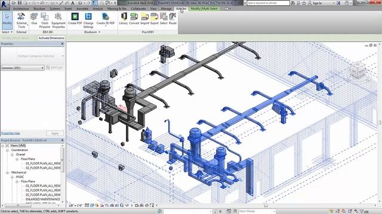The image size is (382, 214).
Task: Click the Favorites star icon
Action: point(304,3)
